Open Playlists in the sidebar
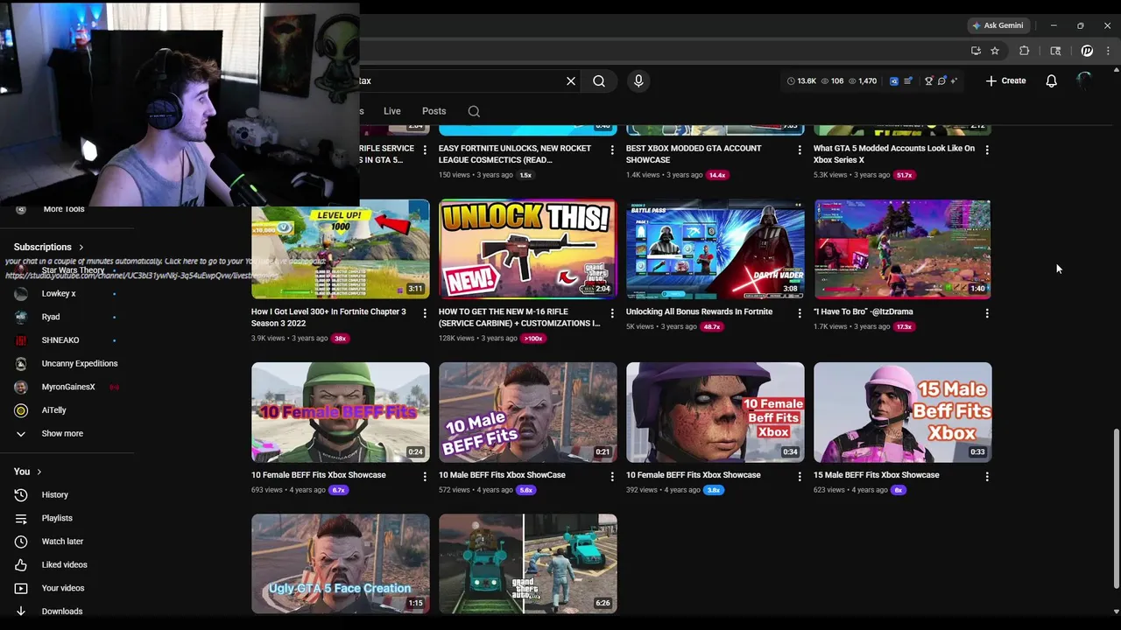The image size is (1121, 630). [67, 518]
